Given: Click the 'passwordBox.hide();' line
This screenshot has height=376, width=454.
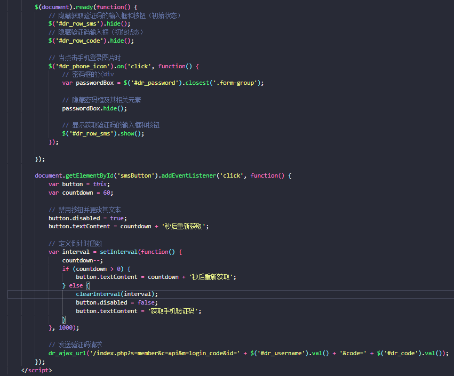Looking at the screenshot, I should click(x=94, y=109).
